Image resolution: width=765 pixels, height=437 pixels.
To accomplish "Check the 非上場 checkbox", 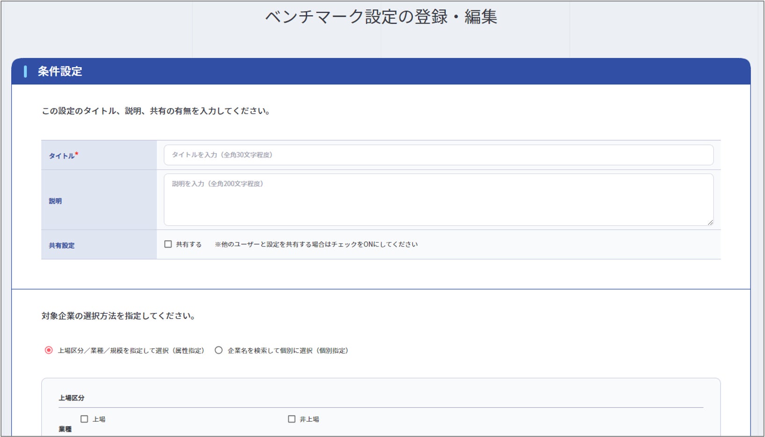I will pyautogui.click(x=292, y=419).
